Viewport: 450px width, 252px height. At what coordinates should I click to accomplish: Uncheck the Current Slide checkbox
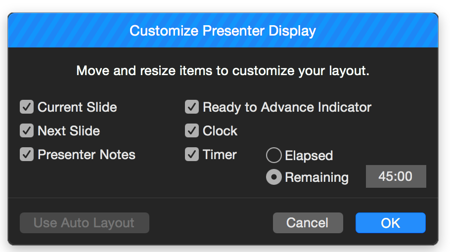click(27, 107)
